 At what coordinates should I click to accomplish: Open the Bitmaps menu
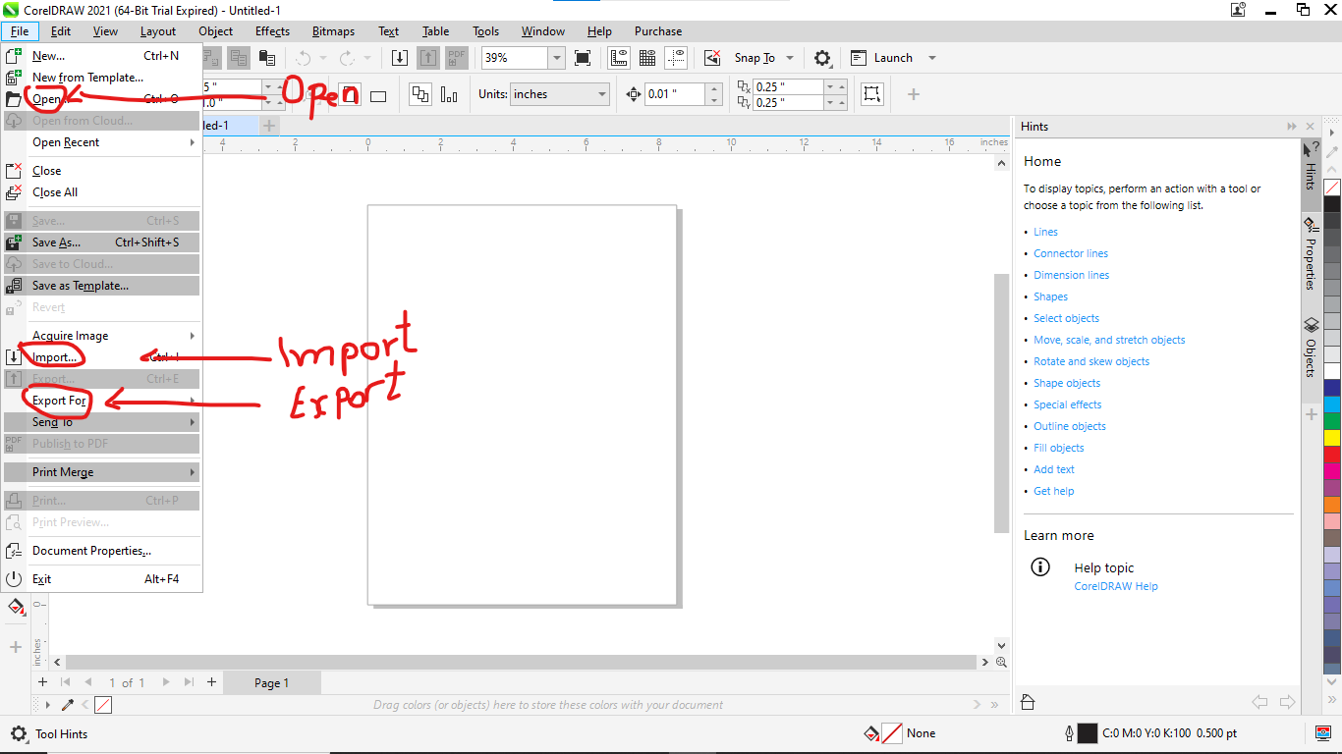(333, 31)
